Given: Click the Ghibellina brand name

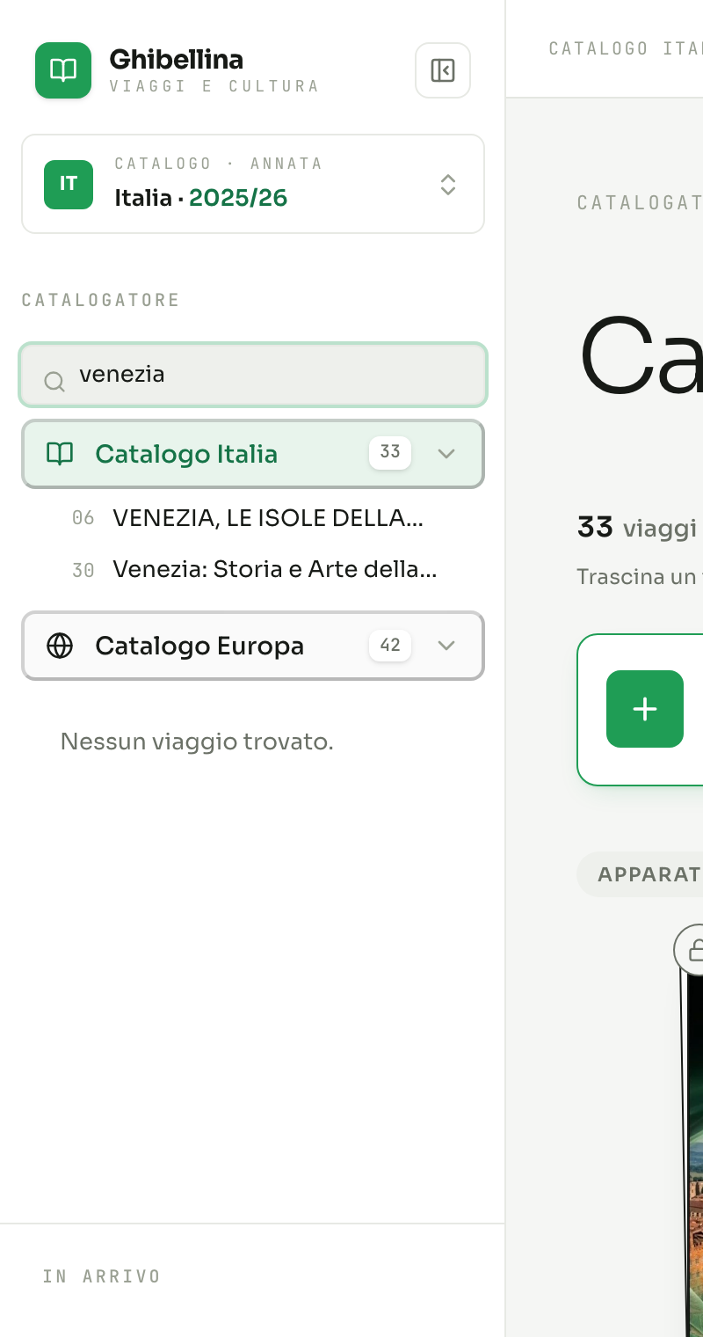Looking at the screenshot, I should pyautogui.click(x=177, y=59).
